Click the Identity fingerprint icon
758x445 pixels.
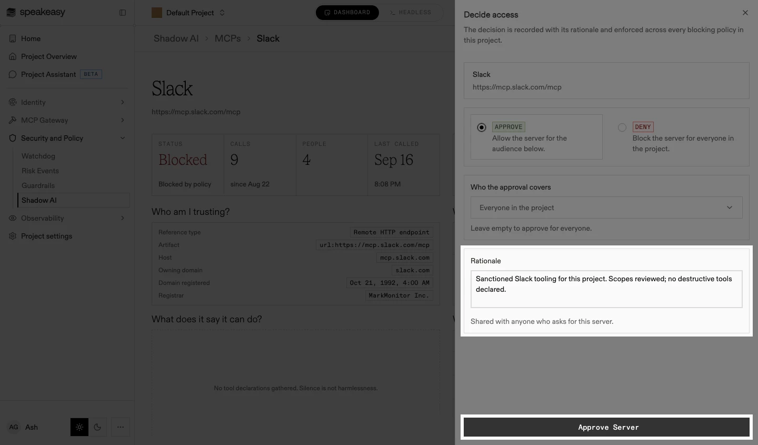click(x=13, y=102)
